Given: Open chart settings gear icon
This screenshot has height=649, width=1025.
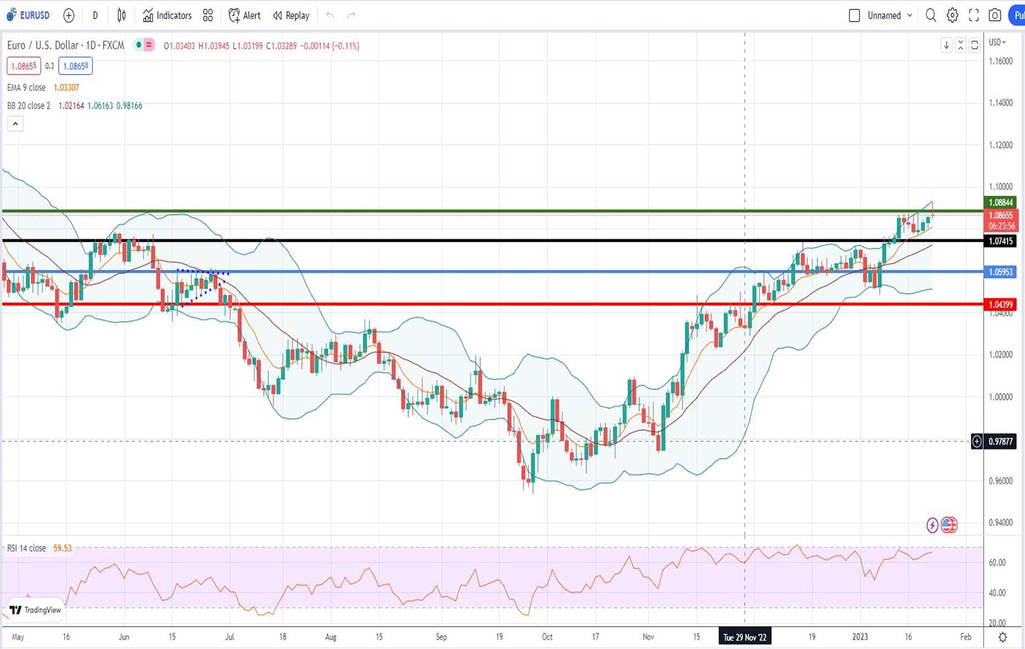Looking at the screenshot, I should (952, 15).
